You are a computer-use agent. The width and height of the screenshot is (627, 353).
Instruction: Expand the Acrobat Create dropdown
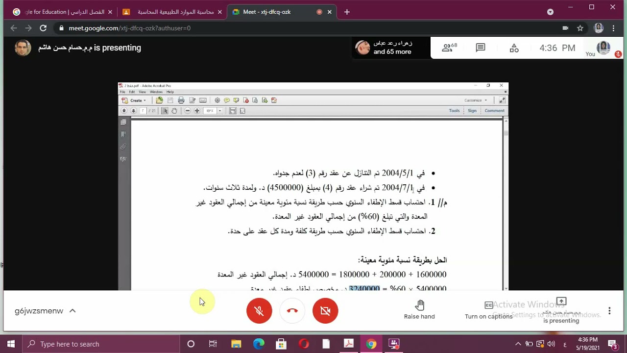click(134, 100)
